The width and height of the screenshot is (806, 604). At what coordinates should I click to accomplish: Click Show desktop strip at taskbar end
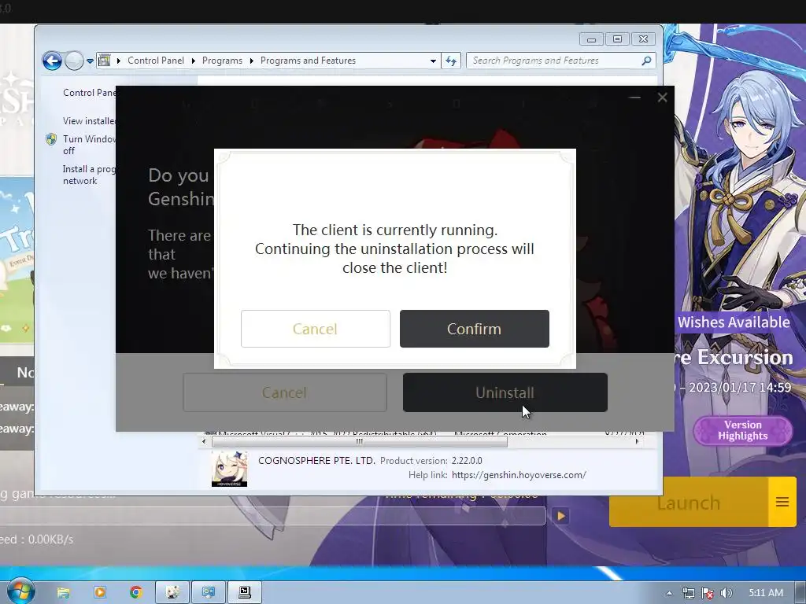click(802, 593)
